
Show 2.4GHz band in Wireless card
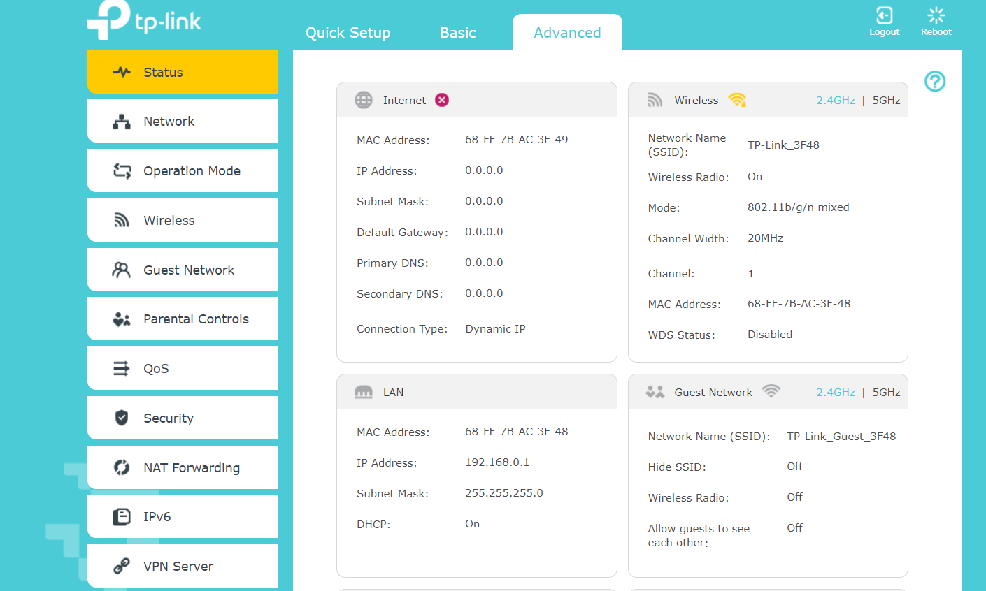pos(836,101)
